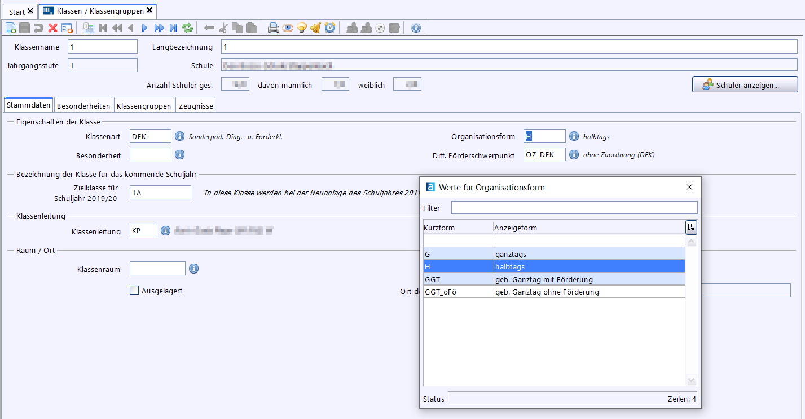
Task: Open info icon beside Organisationsform field
Action: point(574,136)
